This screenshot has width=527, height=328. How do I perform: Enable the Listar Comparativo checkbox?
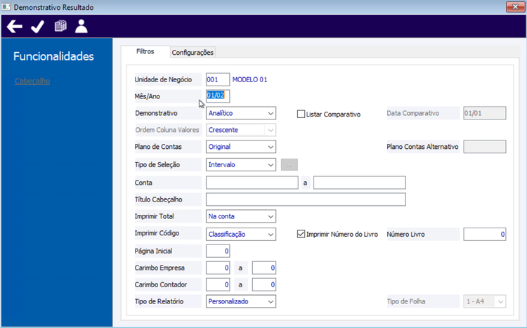point(301,114)
